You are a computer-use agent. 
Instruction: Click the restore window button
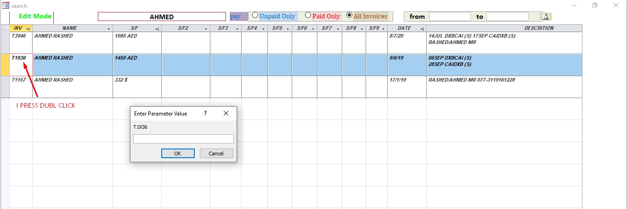(x=595, y=5)
